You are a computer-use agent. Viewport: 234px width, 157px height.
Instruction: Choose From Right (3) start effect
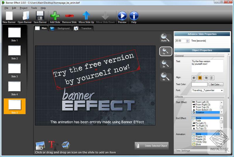tap(206, 105)
